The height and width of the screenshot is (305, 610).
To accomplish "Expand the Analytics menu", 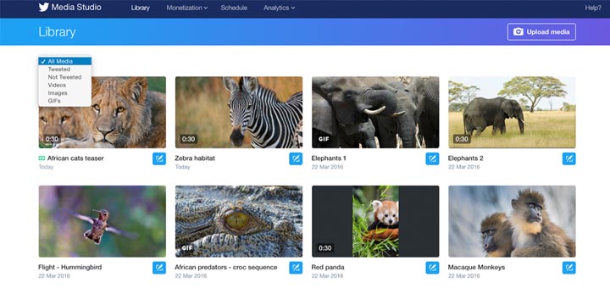I will point(279,8).
